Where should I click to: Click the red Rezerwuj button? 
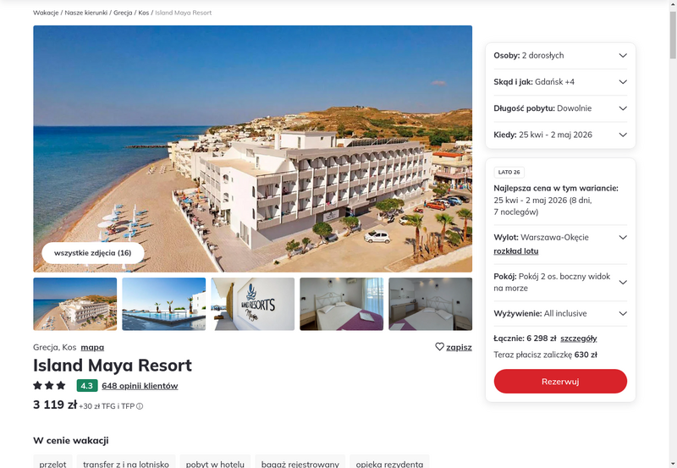click(560, 381)
